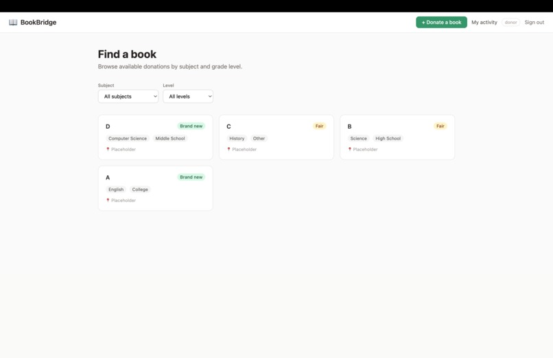Click the location pin icon on book A
553x358 pixels.
pos(108,201)
